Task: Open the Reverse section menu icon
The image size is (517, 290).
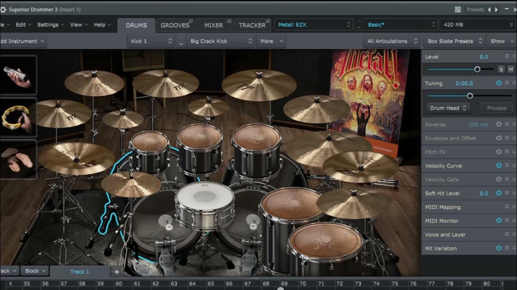Action: coord(507,124)
